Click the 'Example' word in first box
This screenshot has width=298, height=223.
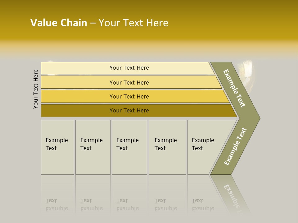pyautogui.click(x=56, y=140)
